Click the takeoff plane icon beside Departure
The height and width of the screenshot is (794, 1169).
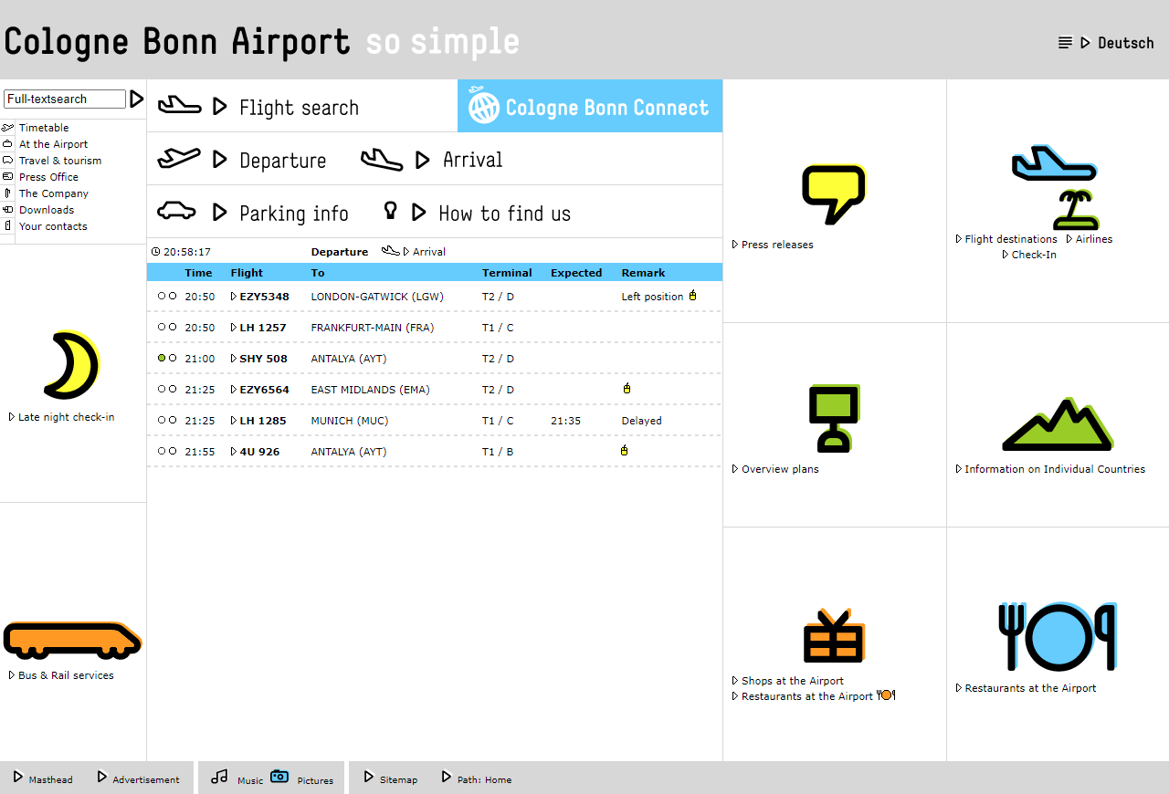tap(179, 159)
